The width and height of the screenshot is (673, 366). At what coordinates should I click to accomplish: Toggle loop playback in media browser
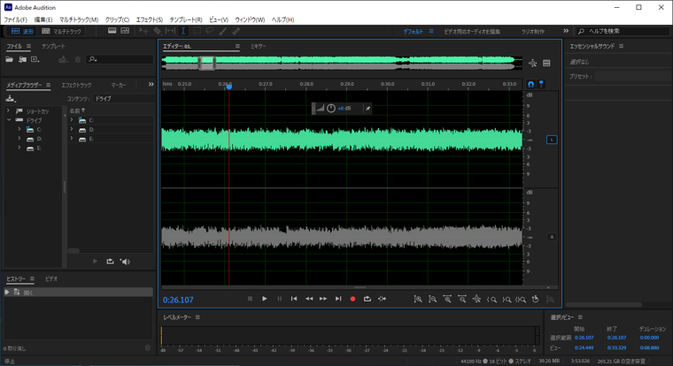pos(111,262)
